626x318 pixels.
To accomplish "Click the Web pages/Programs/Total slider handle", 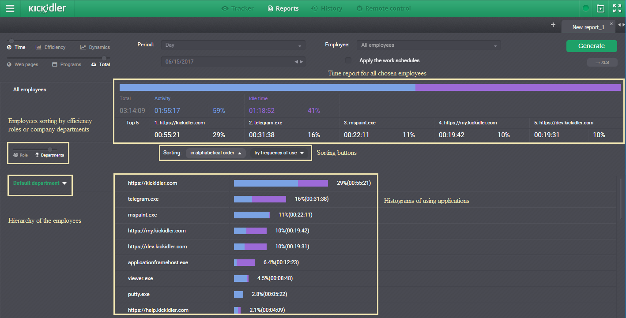I will point(105,58).
